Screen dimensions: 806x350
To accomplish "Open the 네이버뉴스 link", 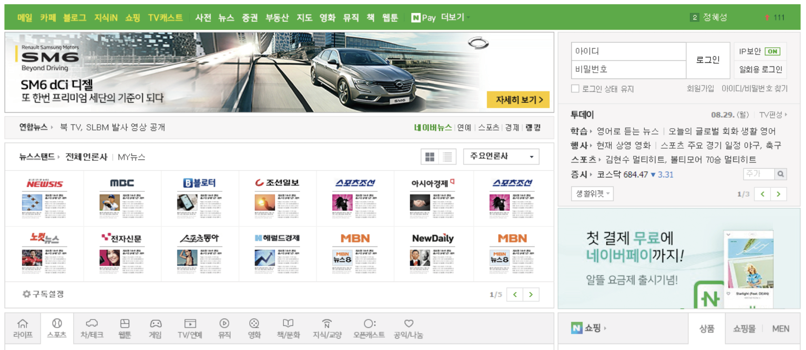I will pos(433,128).
